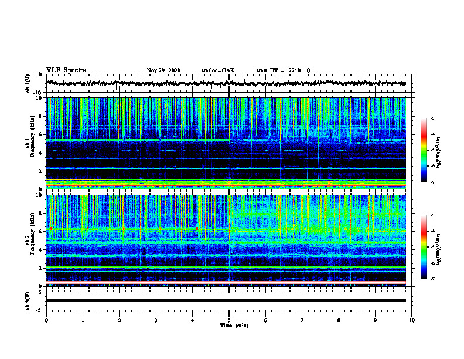The height and width of the screenshot is (359, 464).
Task: Click the '2' tick label on time axis
Action: (120, 320)
